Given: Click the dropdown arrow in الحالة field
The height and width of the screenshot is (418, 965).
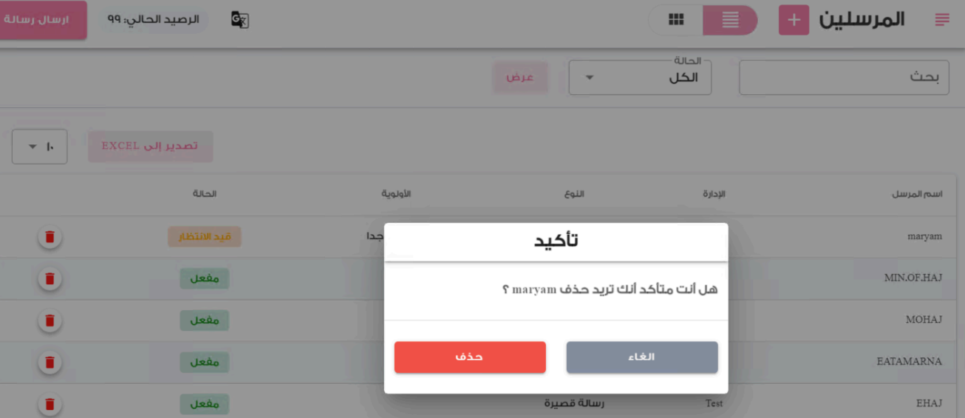Looking at the screenshot, I should pos(589,78).
